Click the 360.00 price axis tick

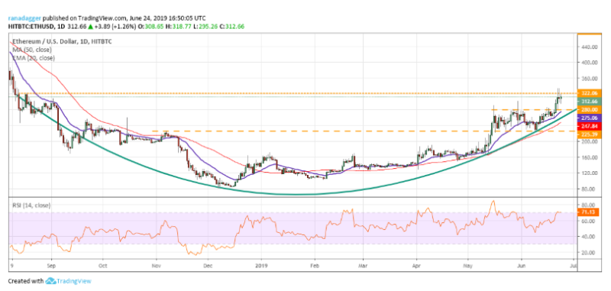coord(590,79)
